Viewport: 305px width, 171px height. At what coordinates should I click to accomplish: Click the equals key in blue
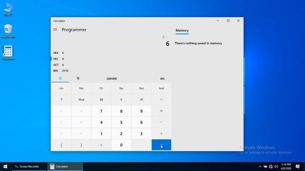(162, 145)
